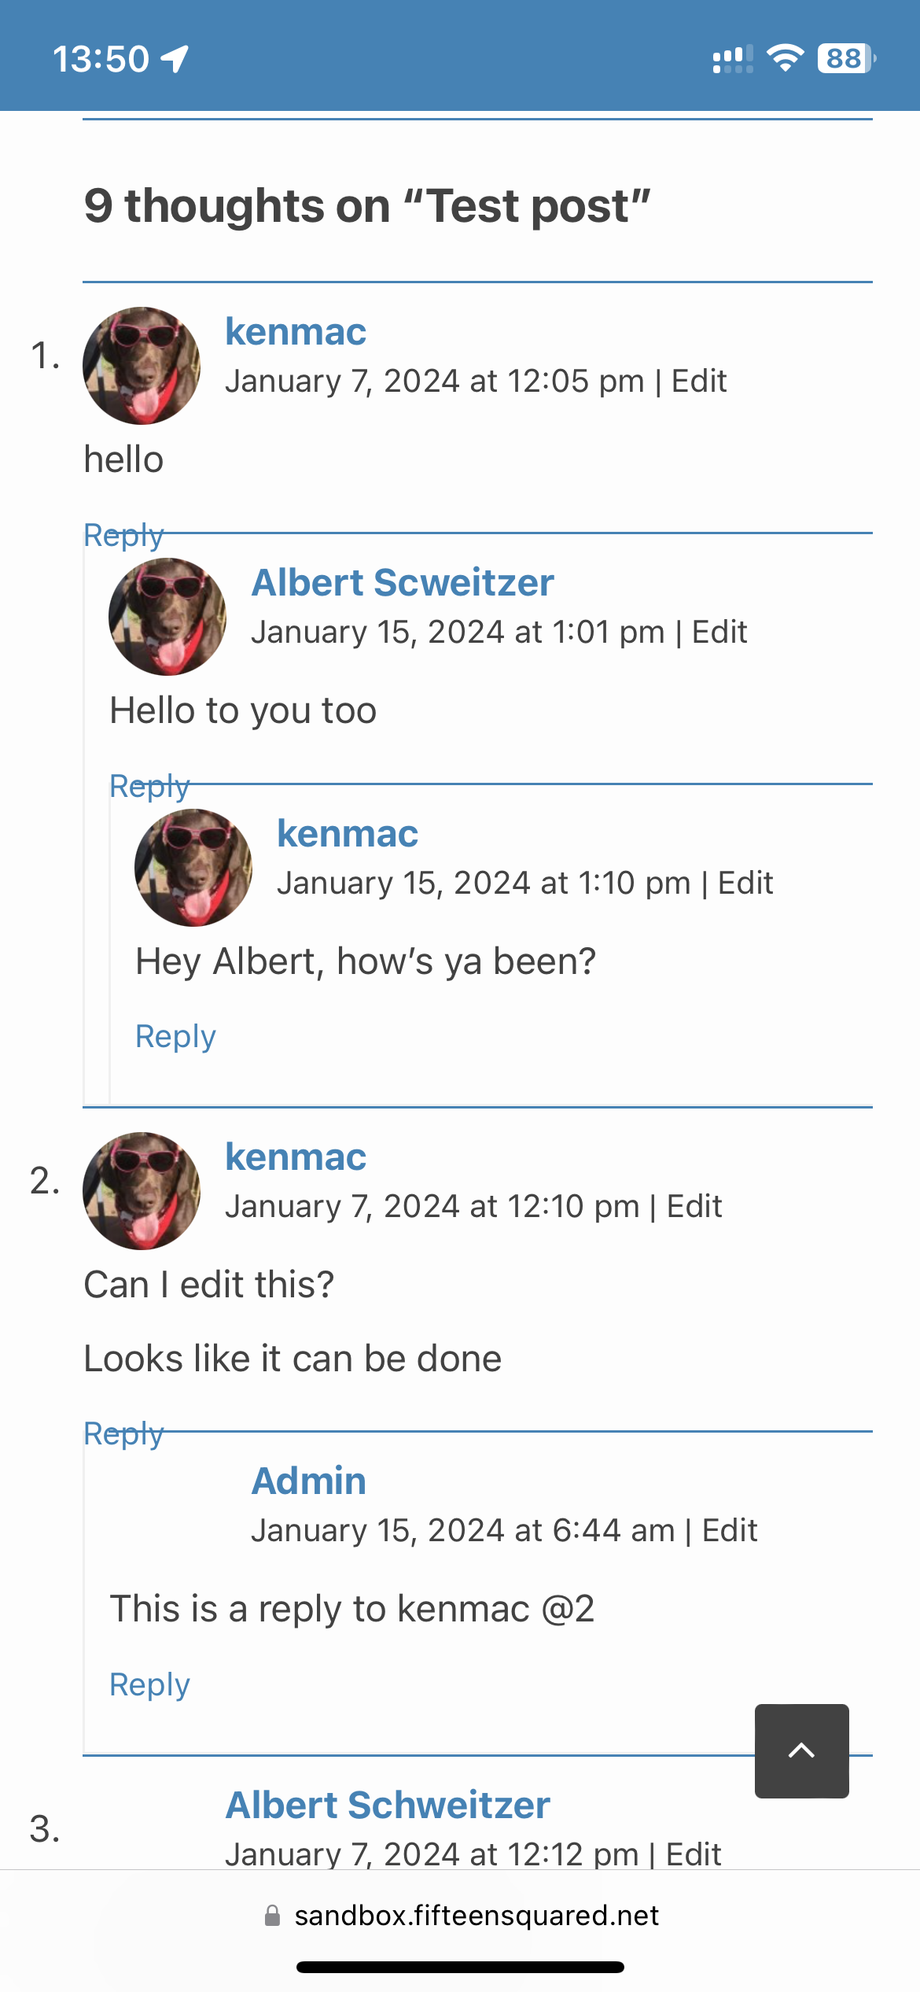
Task: Tap the scroll-to-top arrow button
Action: (x=801, y=1750)
